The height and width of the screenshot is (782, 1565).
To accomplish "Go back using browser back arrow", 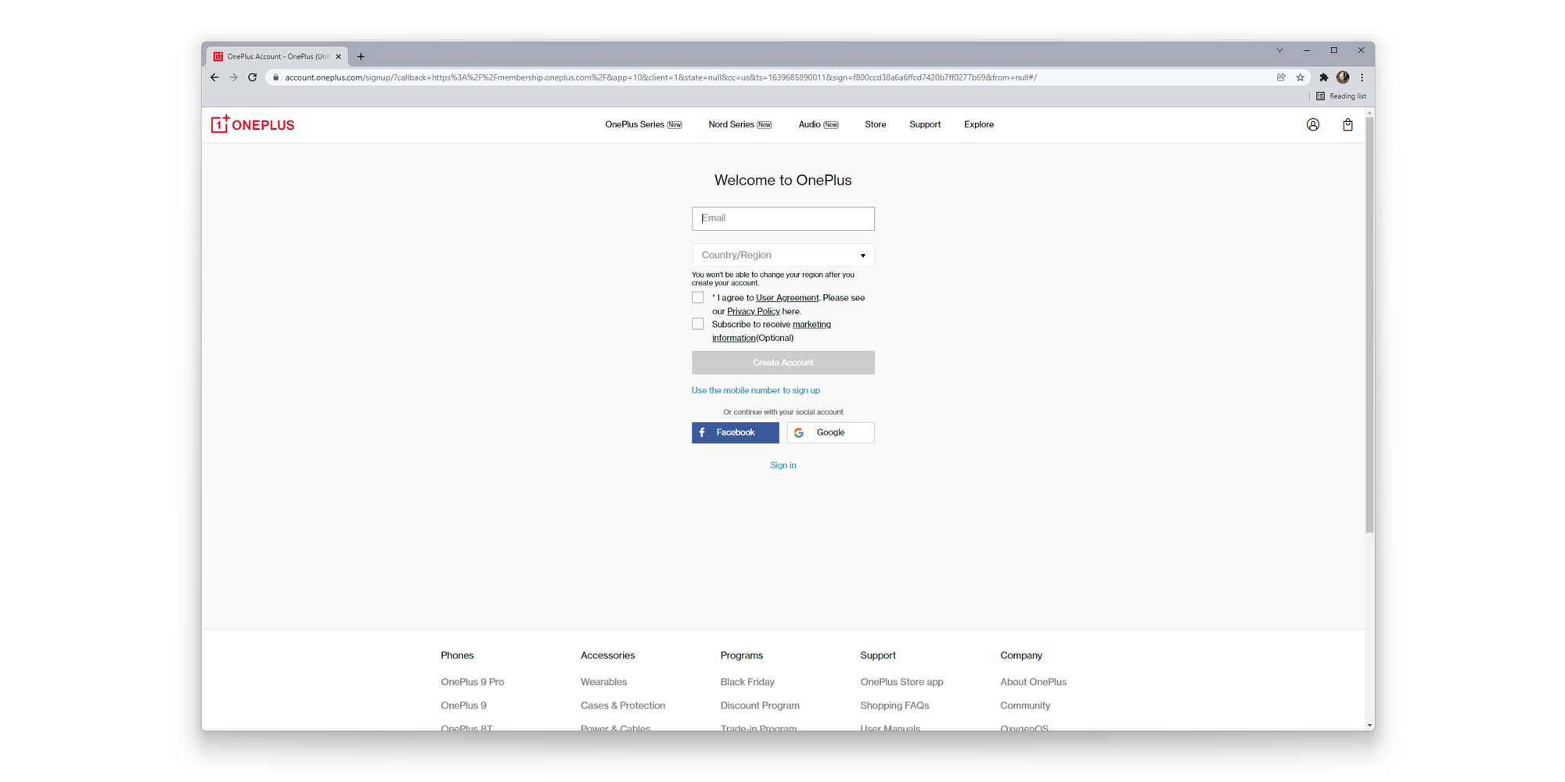I will click(214, 77).
